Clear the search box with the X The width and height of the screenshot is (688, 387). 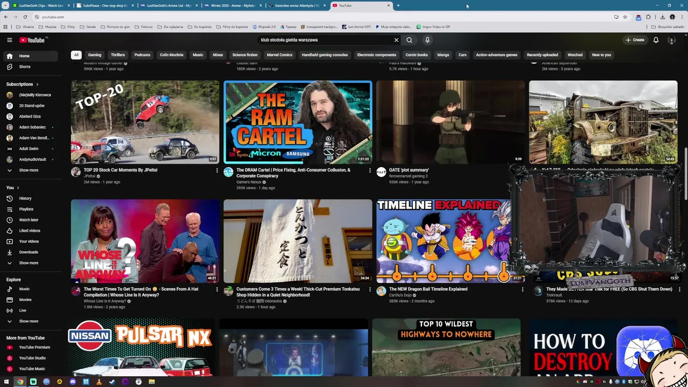(396, 40)
